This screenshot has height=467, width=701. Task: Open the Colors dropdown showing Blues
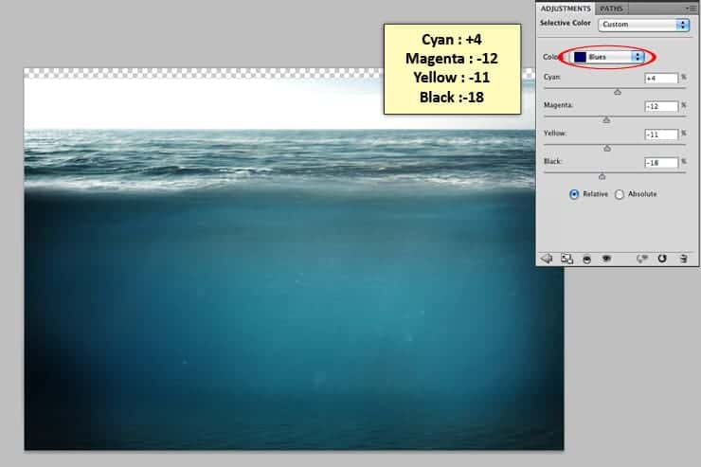(608, 57)
